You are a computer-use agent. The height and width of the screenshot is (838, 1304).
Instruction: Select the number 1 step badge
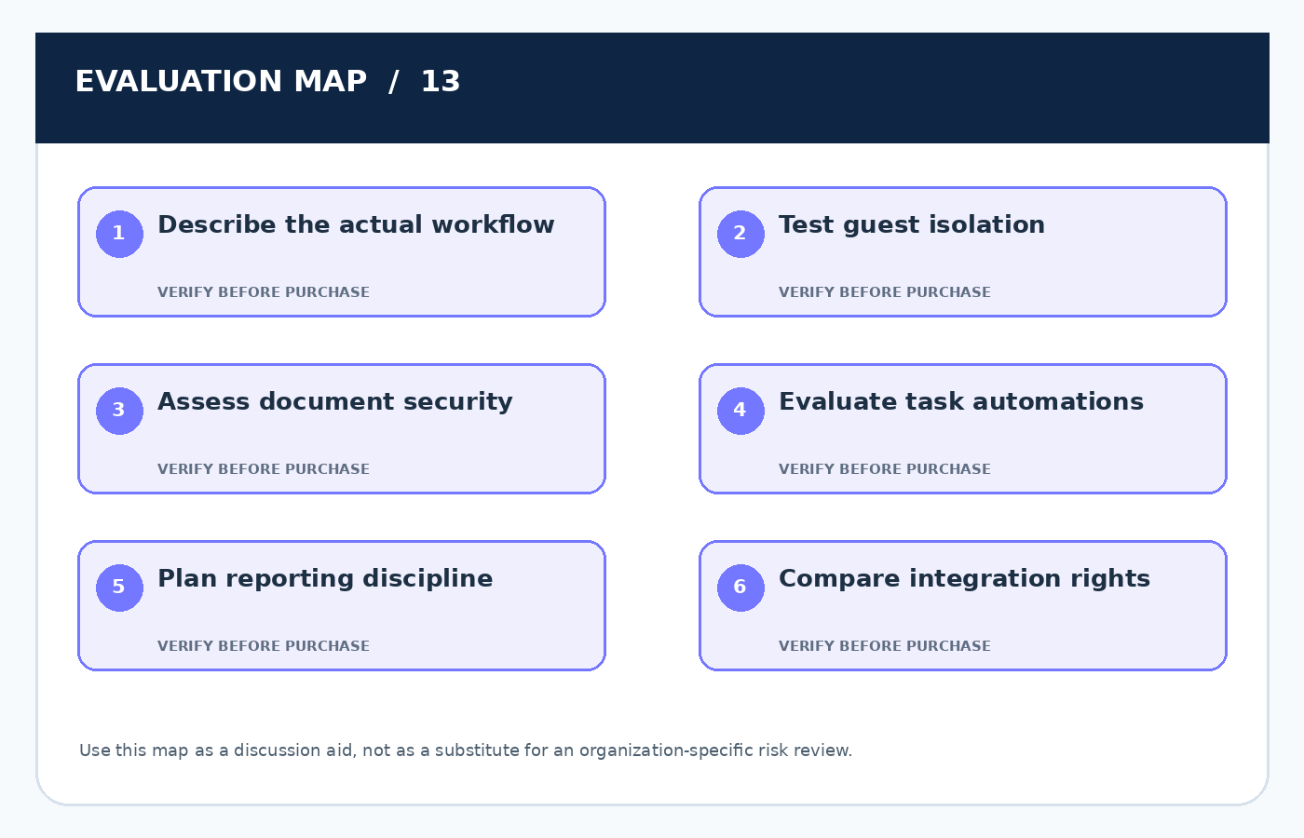pos(119,234)
